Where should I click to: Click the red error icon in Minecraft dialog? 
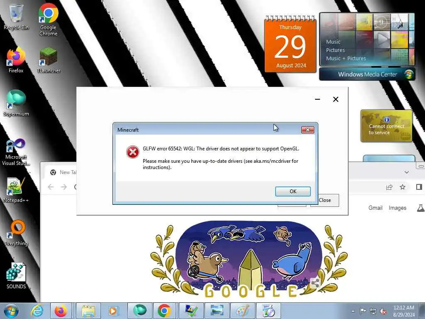click(x=132, y=152)
